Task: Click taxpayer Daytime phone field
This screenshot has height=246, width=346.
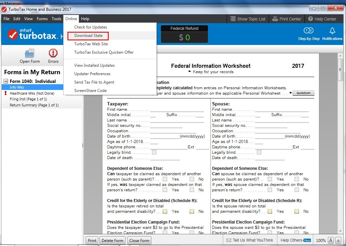Action: point(169,147)
